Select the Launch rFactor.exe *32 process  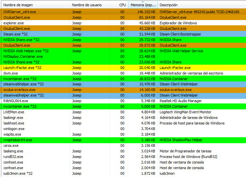pyautogui.click(x=123, y=68)
